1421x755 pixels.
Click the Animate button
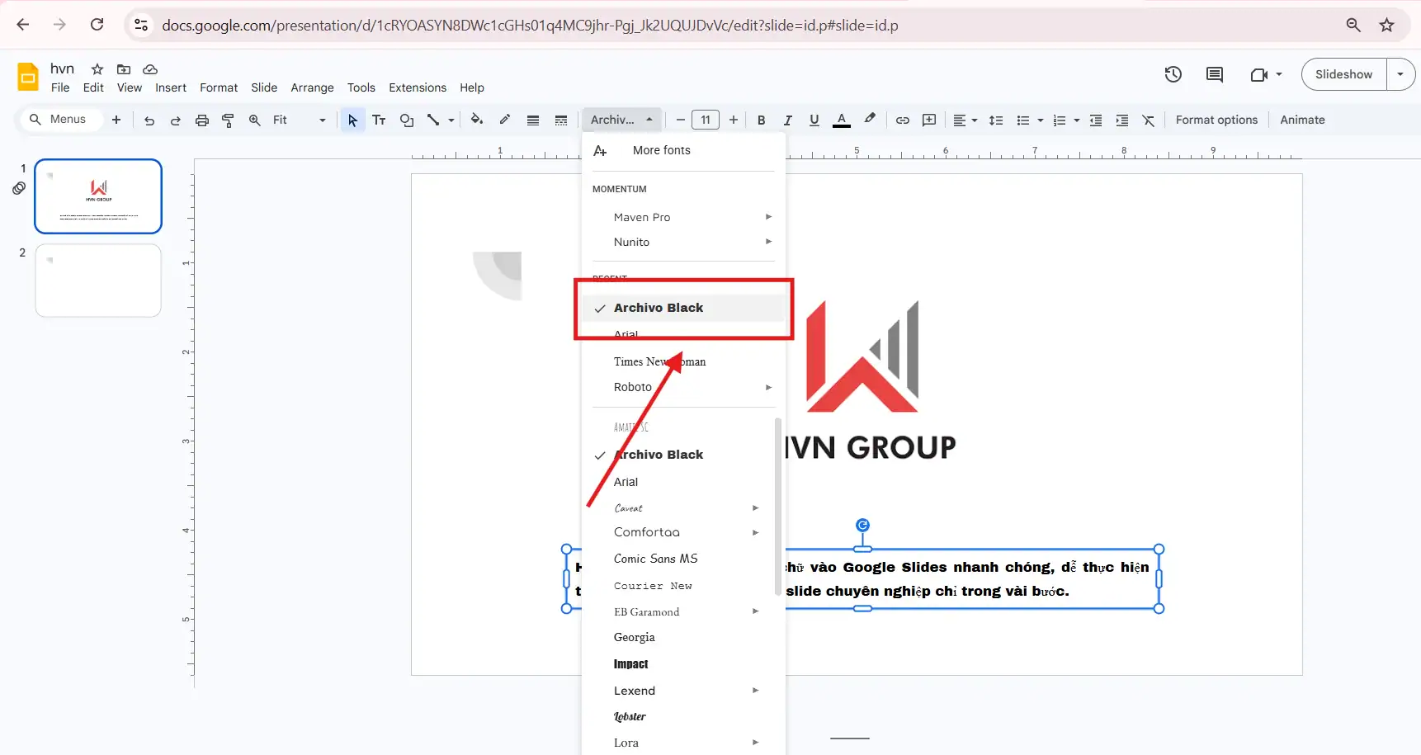pos(1302,120)
